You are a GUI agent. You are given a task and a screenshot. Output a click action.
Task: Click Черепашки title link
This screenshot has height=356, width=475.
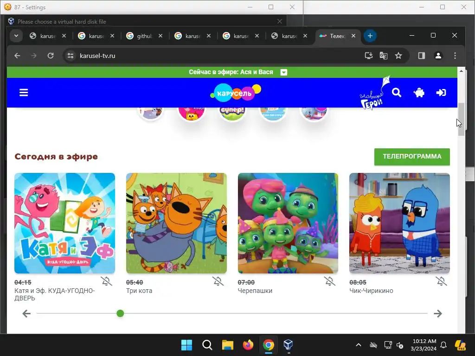point(255,291)
